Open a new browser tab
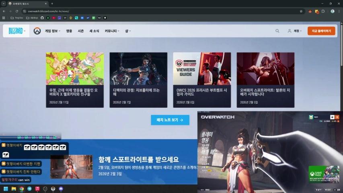The image size is (343, 193). point(52,4)
